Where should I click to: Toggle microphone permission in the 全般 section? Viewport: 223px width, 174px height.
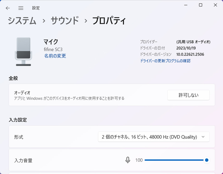click(x=188, y=95)
